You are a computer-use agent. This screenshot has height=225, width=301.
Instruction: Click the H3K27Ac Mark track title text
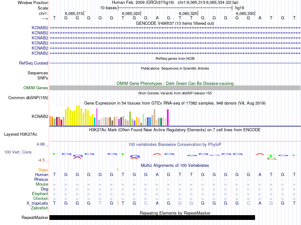pos(175,130)
